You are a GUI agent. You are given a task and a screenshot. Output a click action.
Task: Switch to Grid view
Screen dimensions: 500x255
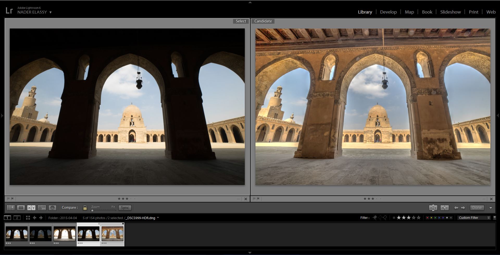point(11,208)
